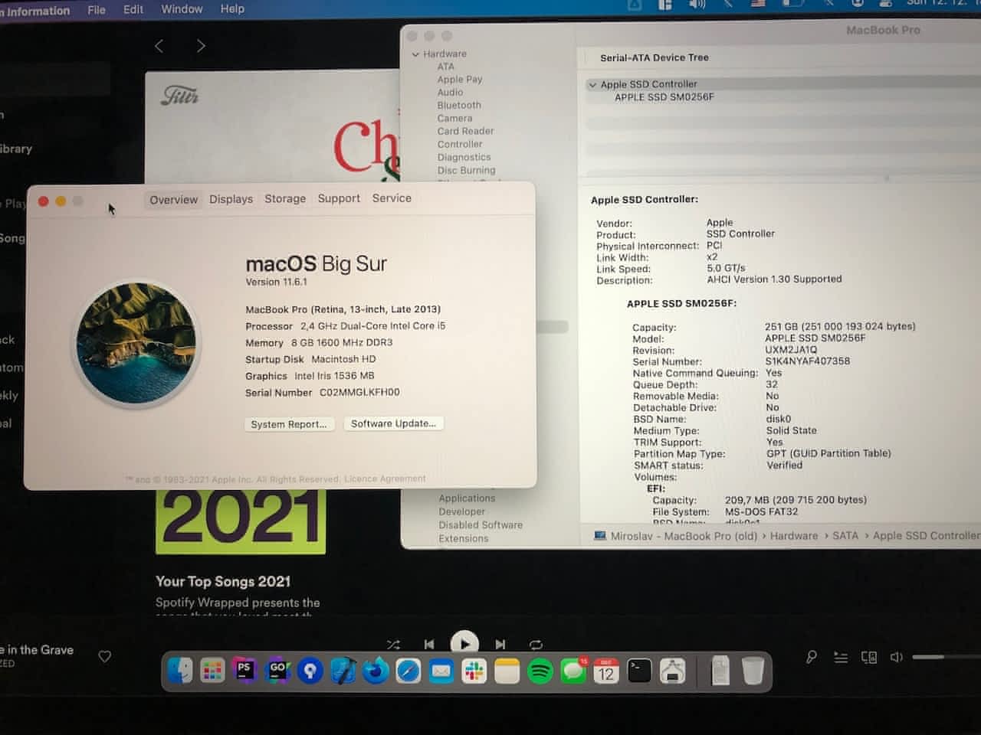
Task: Click Hardware in the bottom path bar
Action: (x=794, y=536)
